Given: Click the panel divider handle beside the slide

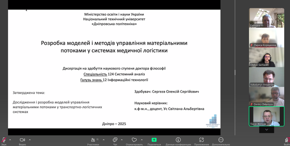Looking at the screenshot, I should tap(235, 72).
